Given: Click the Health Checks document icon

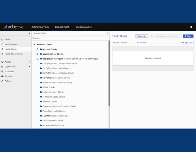Looking at the screenshot, I should click(x=2, y=49).
